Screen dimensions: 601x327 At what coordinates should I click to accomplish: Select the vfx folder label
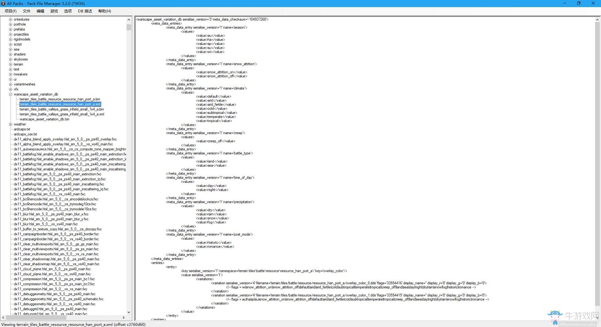(16, 89)
